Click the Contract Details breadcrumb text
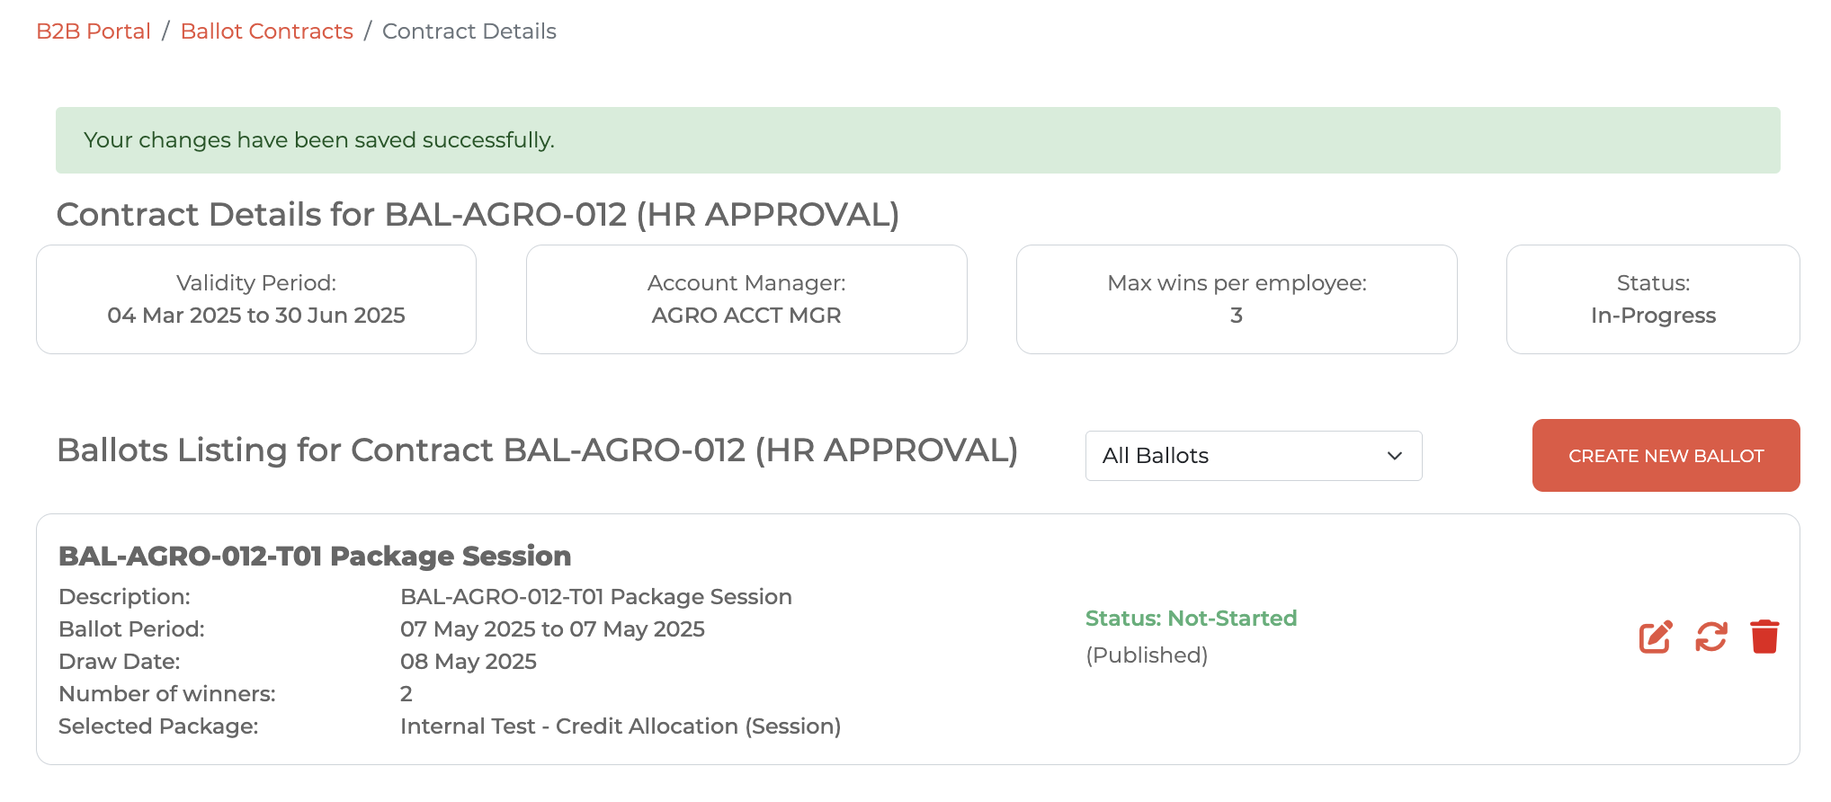The height and width of the screenshot is (802, 1831). [x=469, y=31]
